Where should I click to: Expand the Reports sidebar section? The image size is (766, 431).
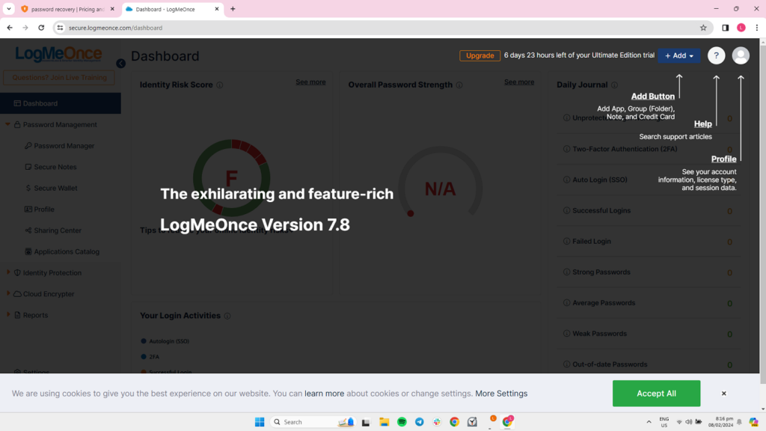pos(35,315)
